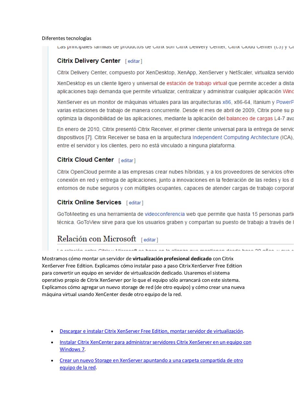Select the Citrix Delivery Center heading
The height and width of the screenshot is (416, 294).
(x=89, y=61)
